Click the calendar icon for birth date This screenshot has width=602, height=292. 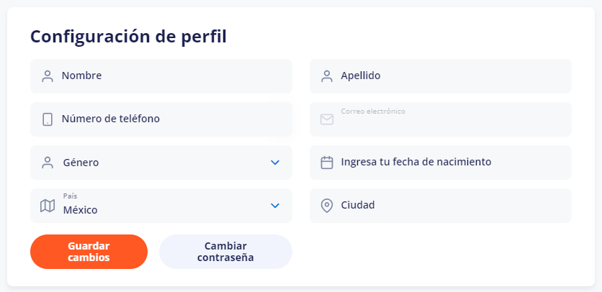[x=327, y=163]
